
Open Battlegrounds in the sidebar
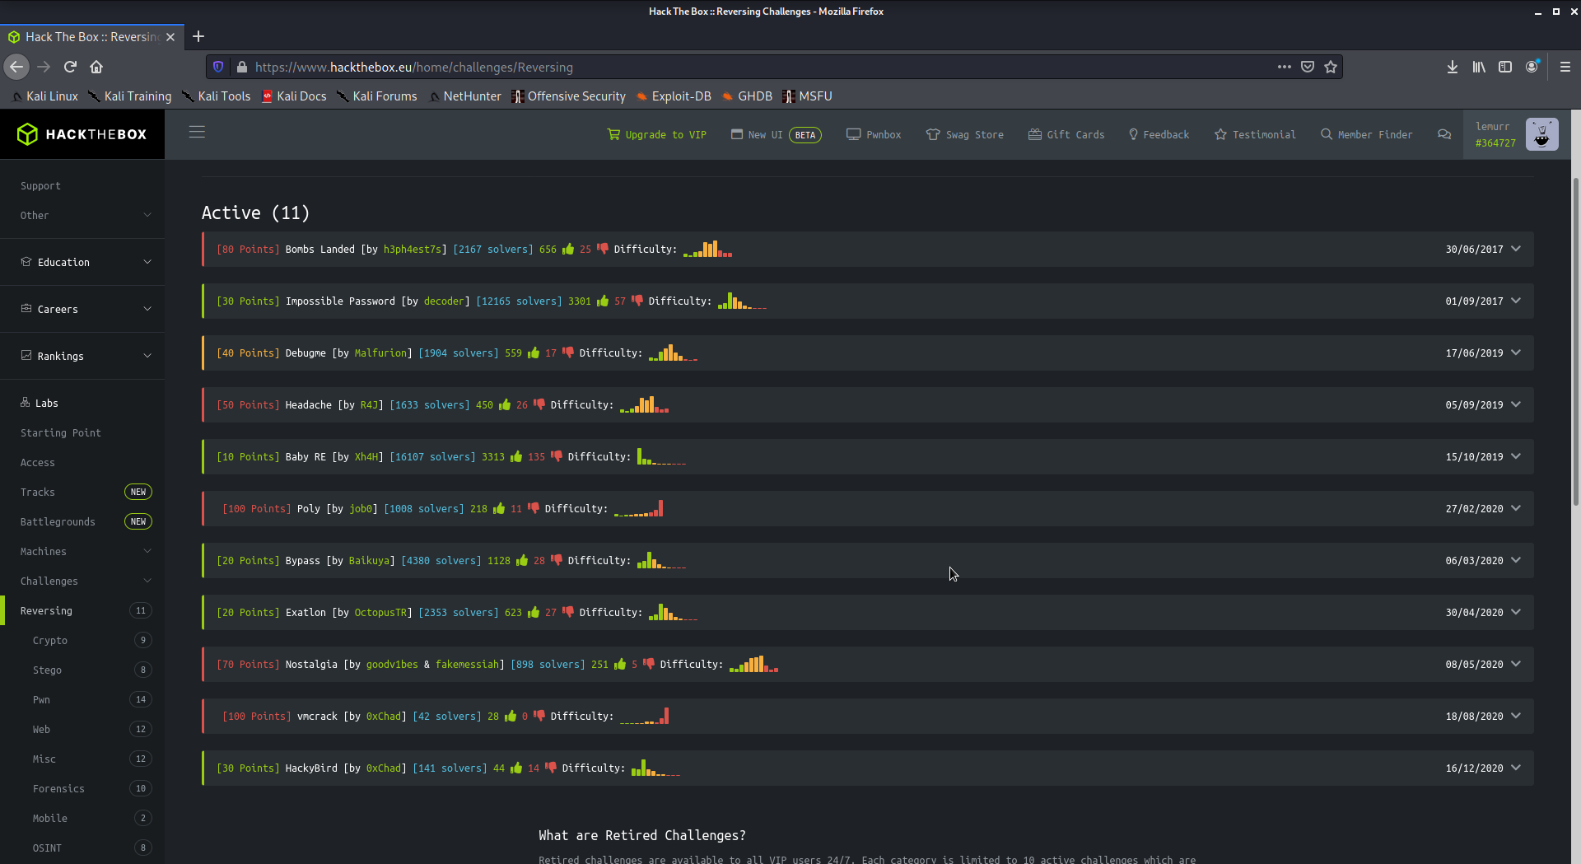point(82,521)
